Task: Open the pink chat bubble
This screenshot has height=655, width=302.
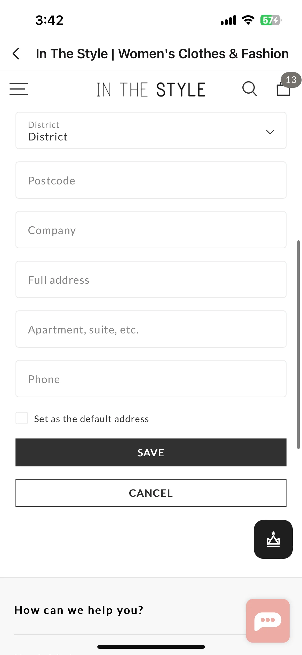Action: [x=268, y=621]
